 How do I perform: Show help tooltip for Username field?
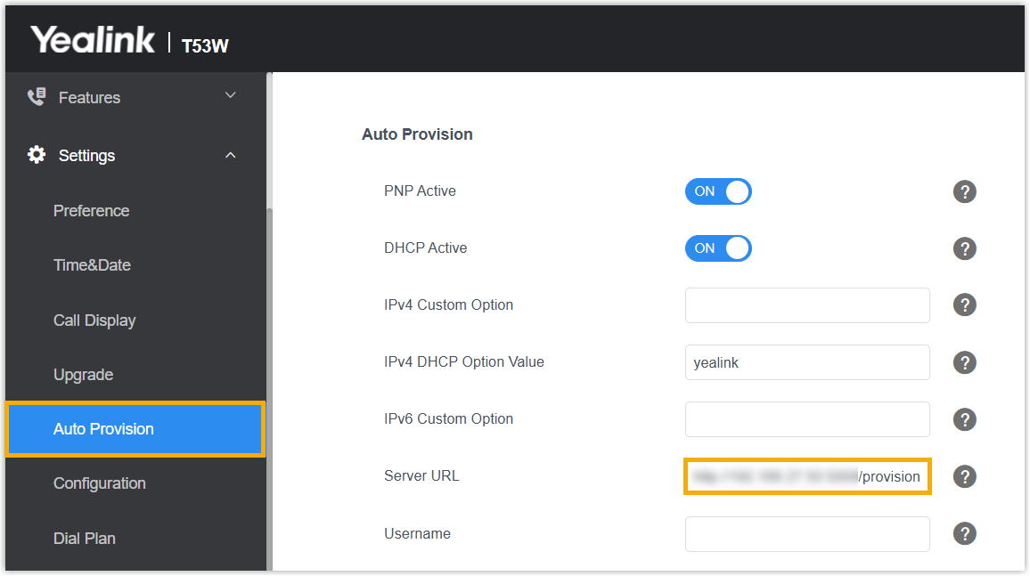[x=964, y=533]
